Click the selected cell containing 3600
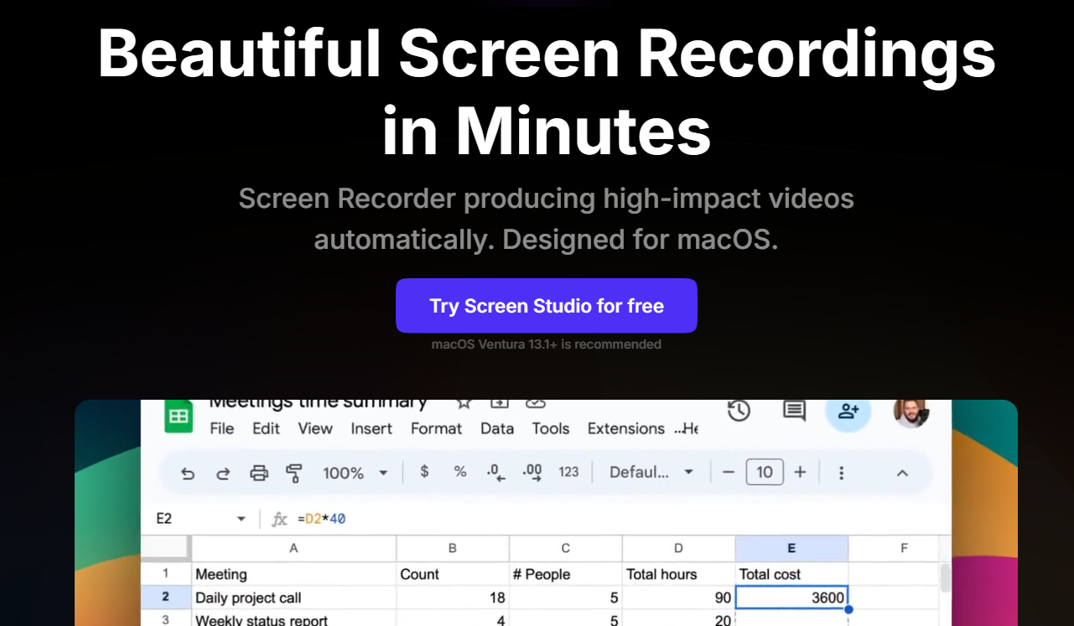The image size is (1074, 626). (x=791, y=598)
